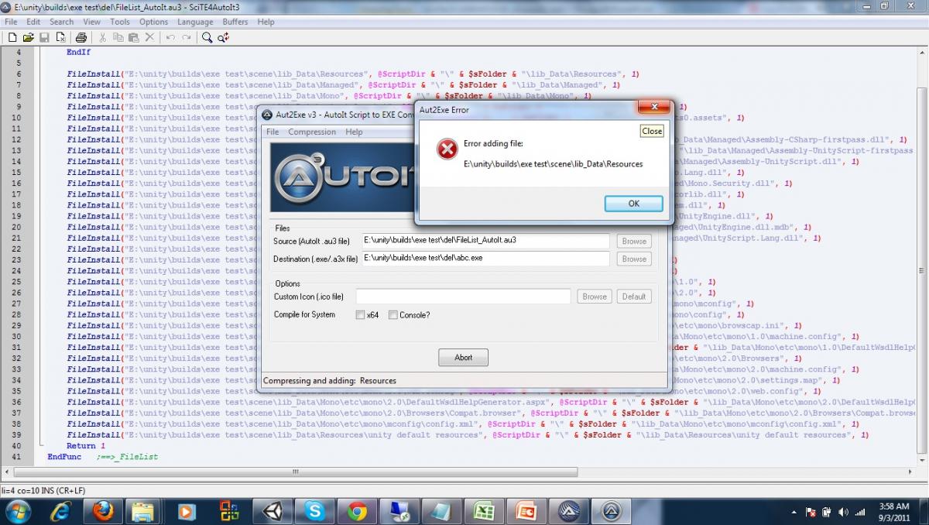The image size is (929, 525).
Task: Open the Compression menu in Aut2Exe
Action: [312, 132]
